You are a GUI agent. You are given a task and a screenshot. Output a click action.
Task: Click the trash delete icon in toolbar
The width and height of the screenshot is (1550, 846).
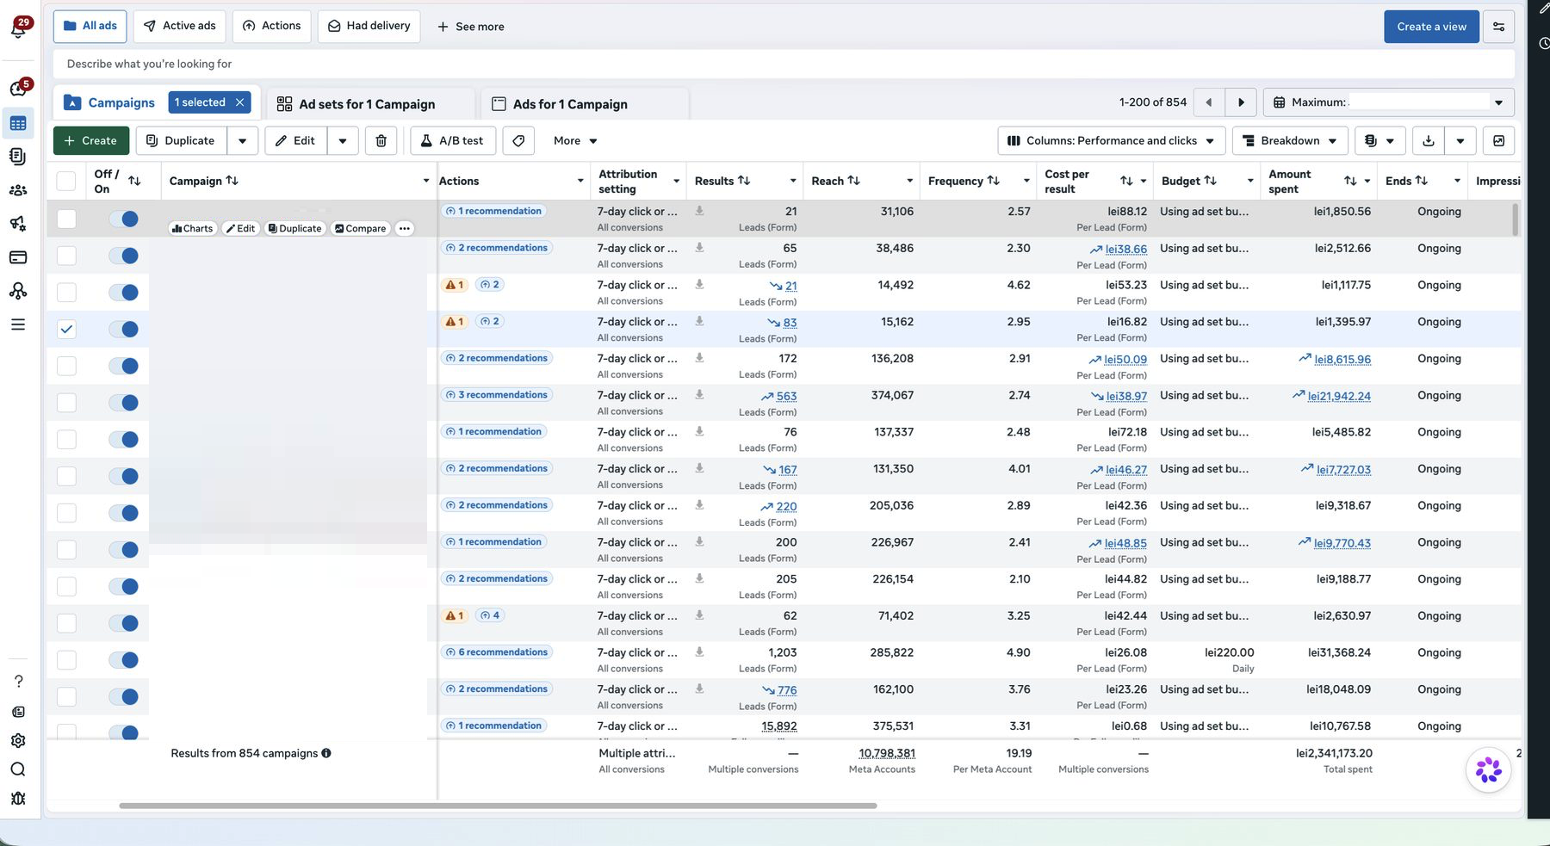tap(381, 140)
